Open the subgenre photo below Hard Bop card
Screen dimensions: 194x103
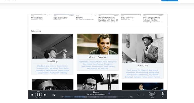tap(53, 85)
